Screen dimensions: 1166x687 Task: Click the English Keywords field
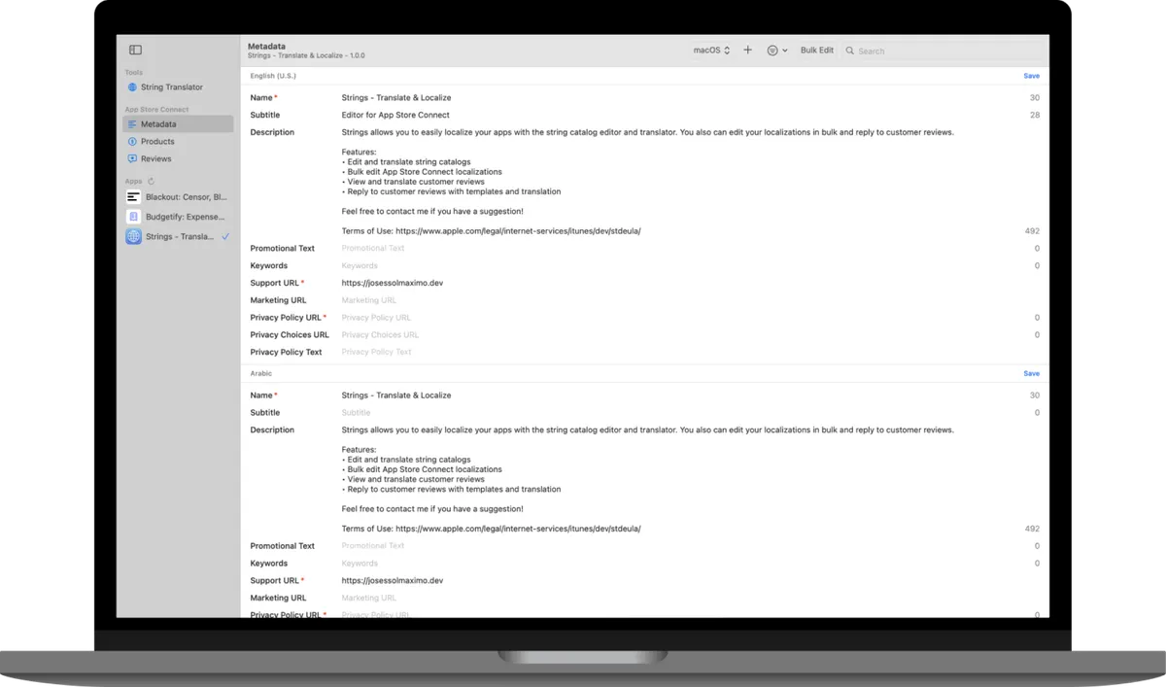click(x=680, y=266)
